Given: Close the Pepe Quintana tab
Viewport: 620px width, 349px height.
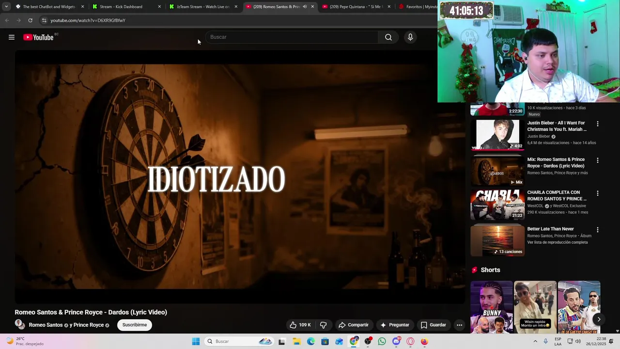Looking at the screenshot, I should [389, 7].
